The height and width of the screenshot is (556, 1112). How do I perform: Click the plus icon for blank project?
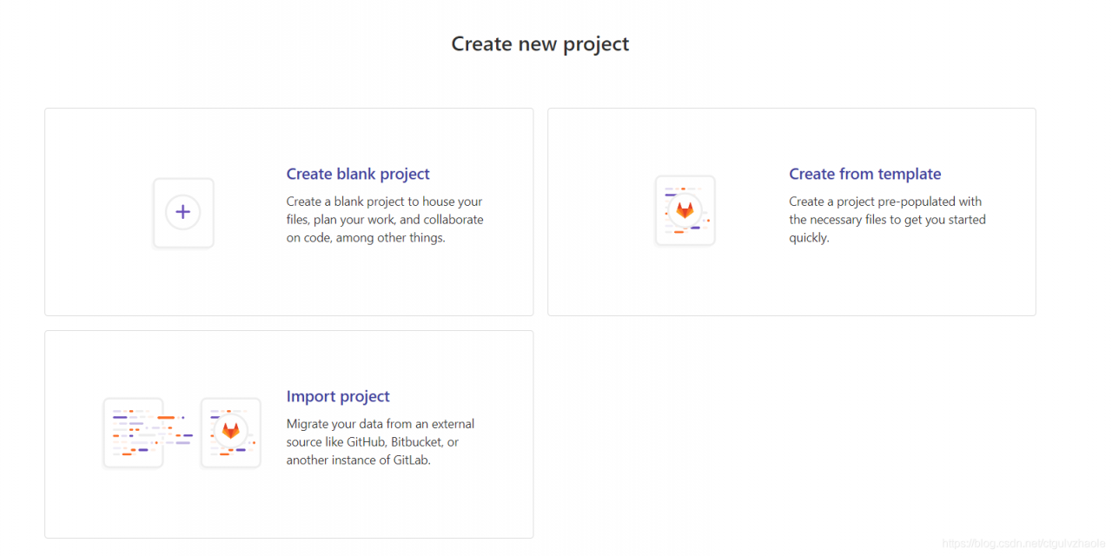tap(183, 212)
